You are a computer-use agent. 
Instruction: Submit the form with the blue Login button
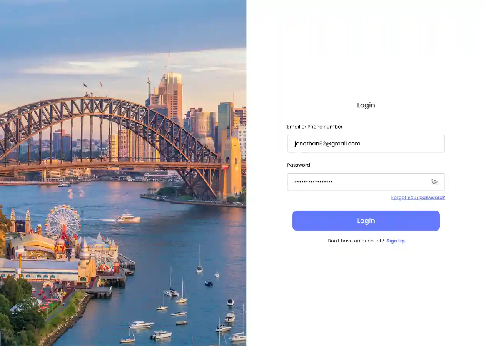click(x=366, y=221)
